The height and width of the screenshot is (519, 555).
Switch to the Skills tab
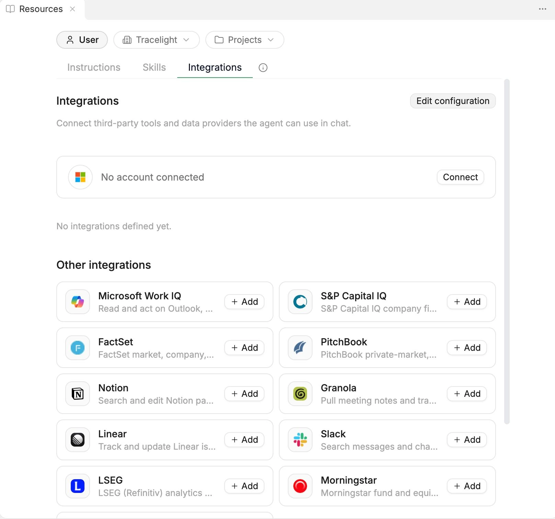pyautogui.click(x=154, y=67)
